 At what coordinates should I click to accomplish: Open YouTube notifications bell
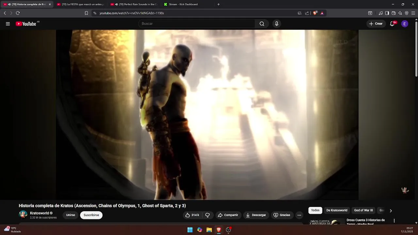pos(393,23)
